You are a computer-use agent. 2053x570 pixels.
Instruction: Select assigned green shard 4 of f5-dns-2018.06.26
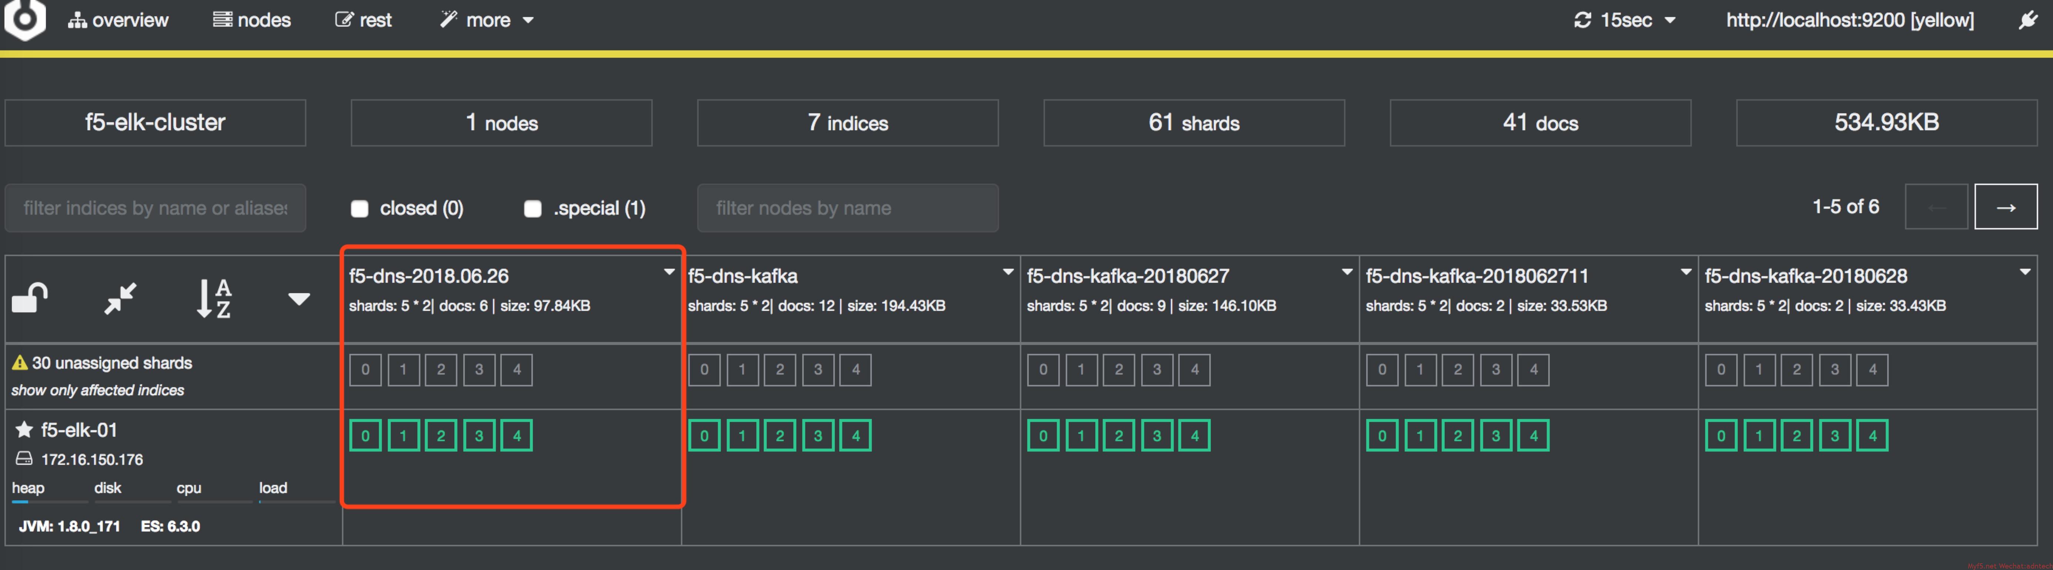[x=517, y=436]
